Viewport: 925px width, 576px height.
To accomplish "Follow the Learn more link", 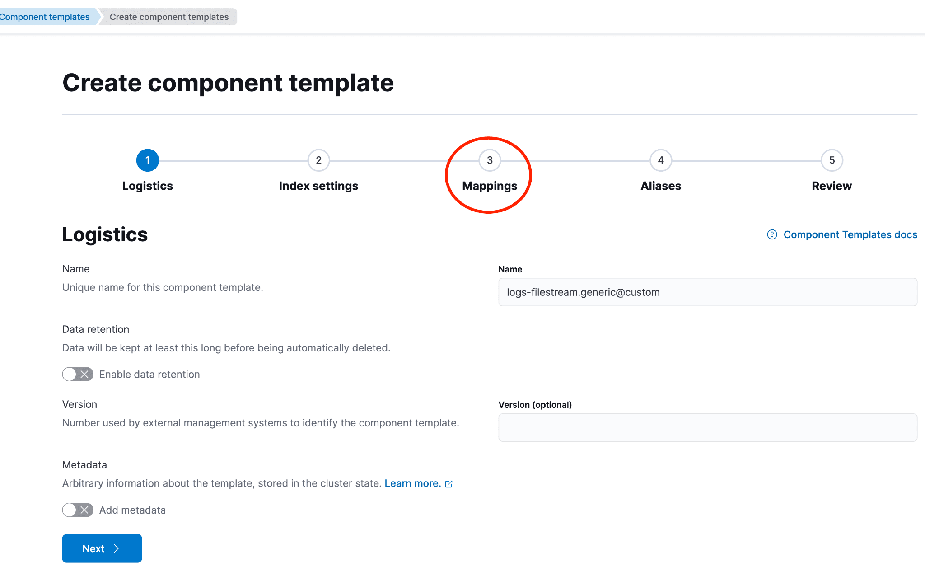I will point(412,483).
